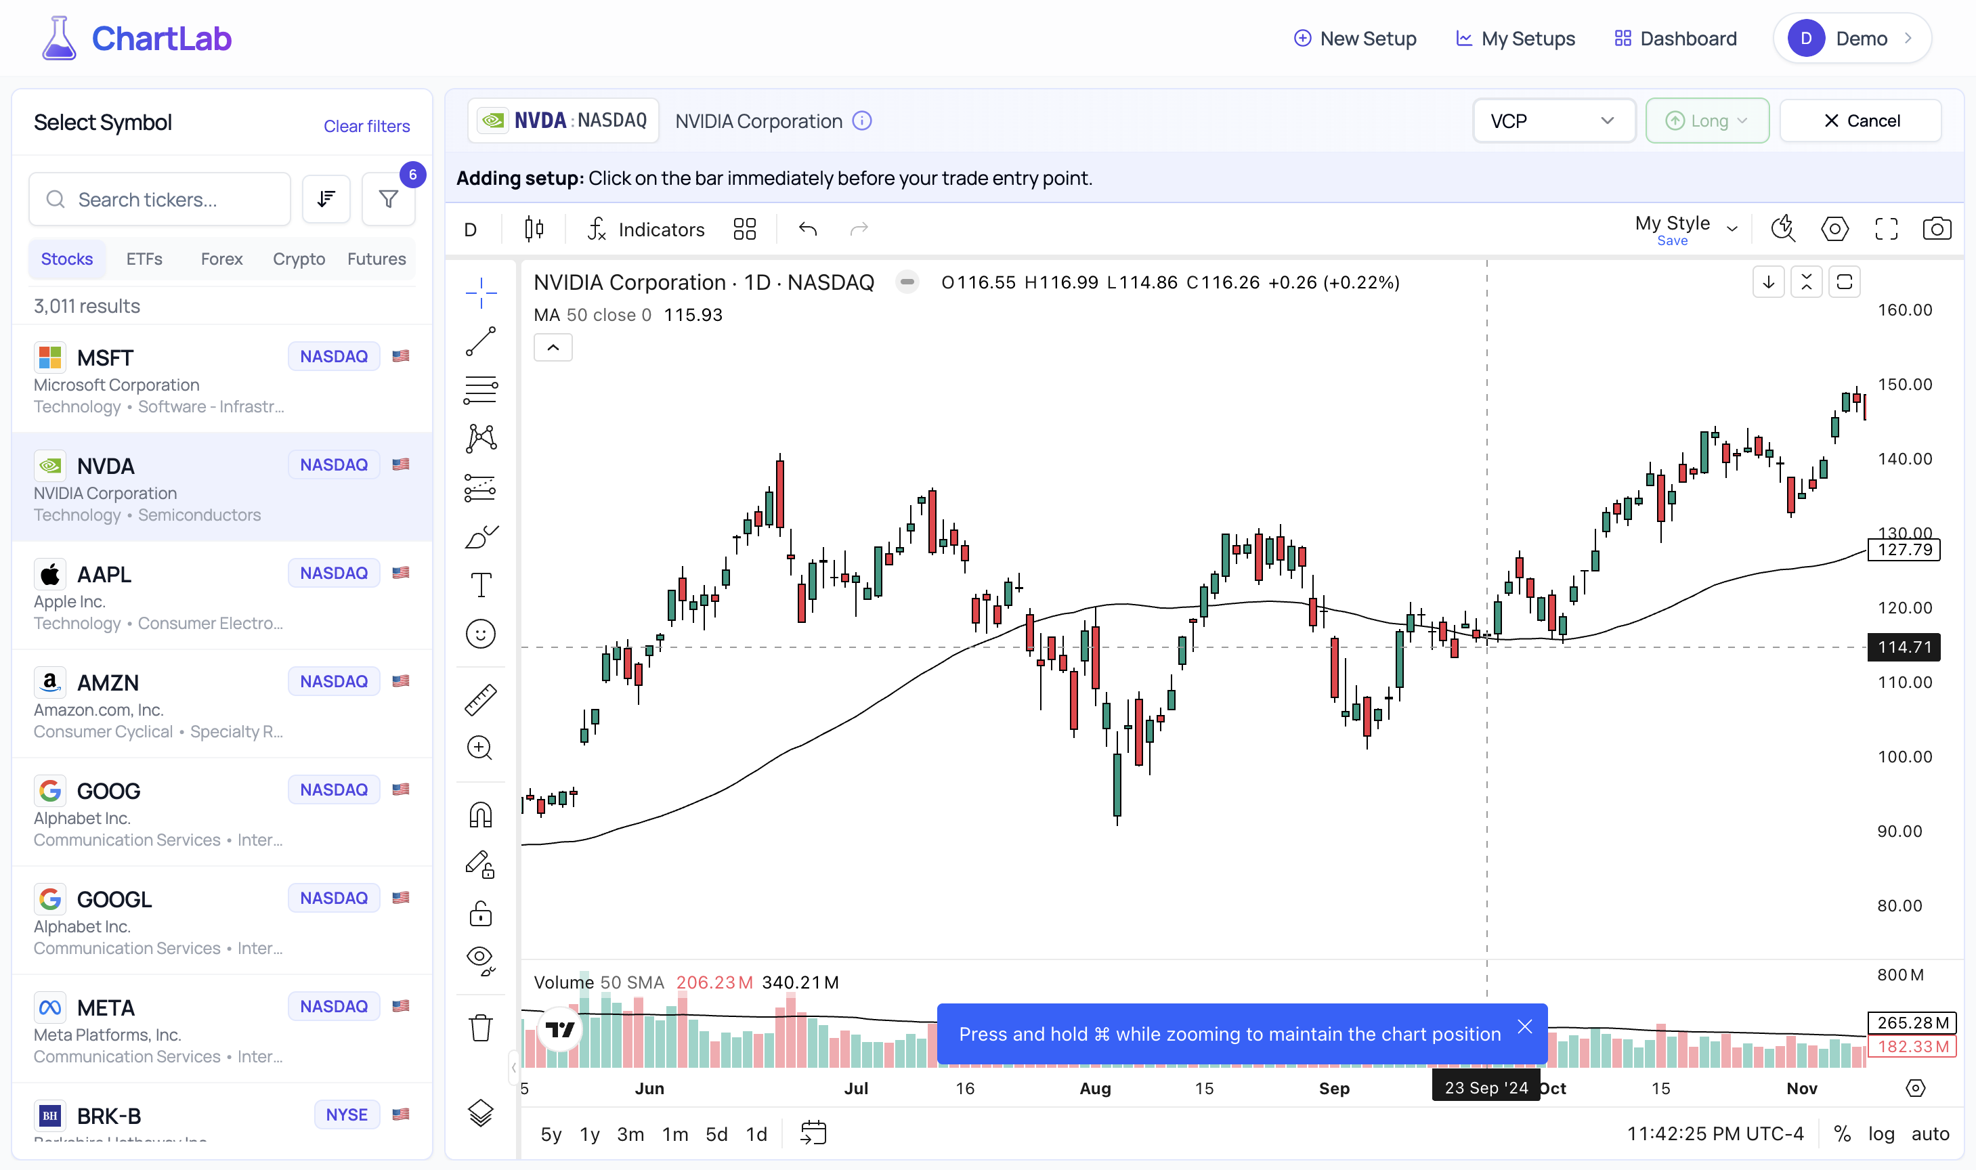The width and height of the screenshot is (1976, 1170).
Task: Select the AAPL Apple Inc. row
Action: click(x=222, y=596)
